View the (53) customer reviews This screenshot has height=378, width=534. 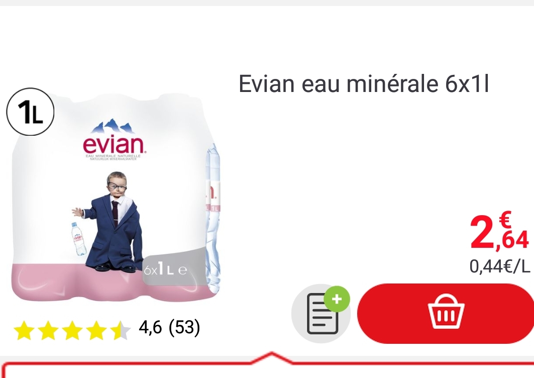pos(184,328)
